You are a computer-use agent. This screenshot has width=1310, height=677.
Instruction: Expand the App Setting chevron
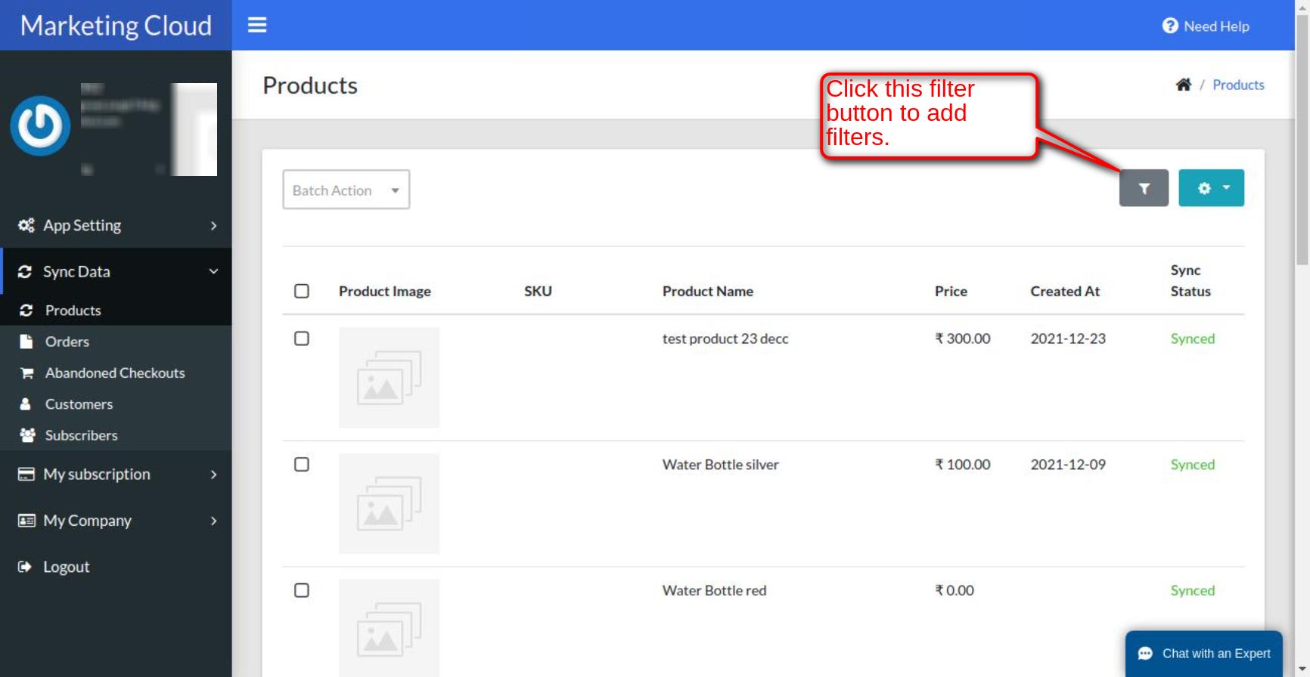[x=214, y=225]
